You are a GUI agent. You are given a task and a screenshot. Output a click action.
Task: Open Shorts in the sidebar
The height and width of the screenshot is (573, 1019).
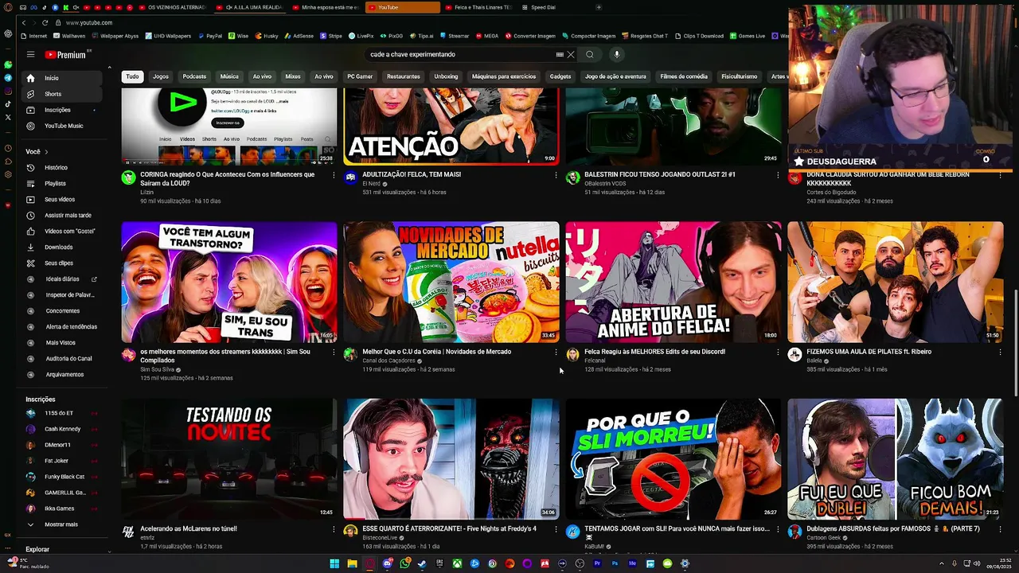pyautogui.click(x=64, y=94)
